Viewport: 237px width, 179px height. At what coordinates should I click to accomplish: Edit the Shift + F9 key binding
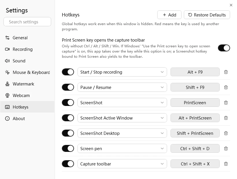(x=195, y=87)
